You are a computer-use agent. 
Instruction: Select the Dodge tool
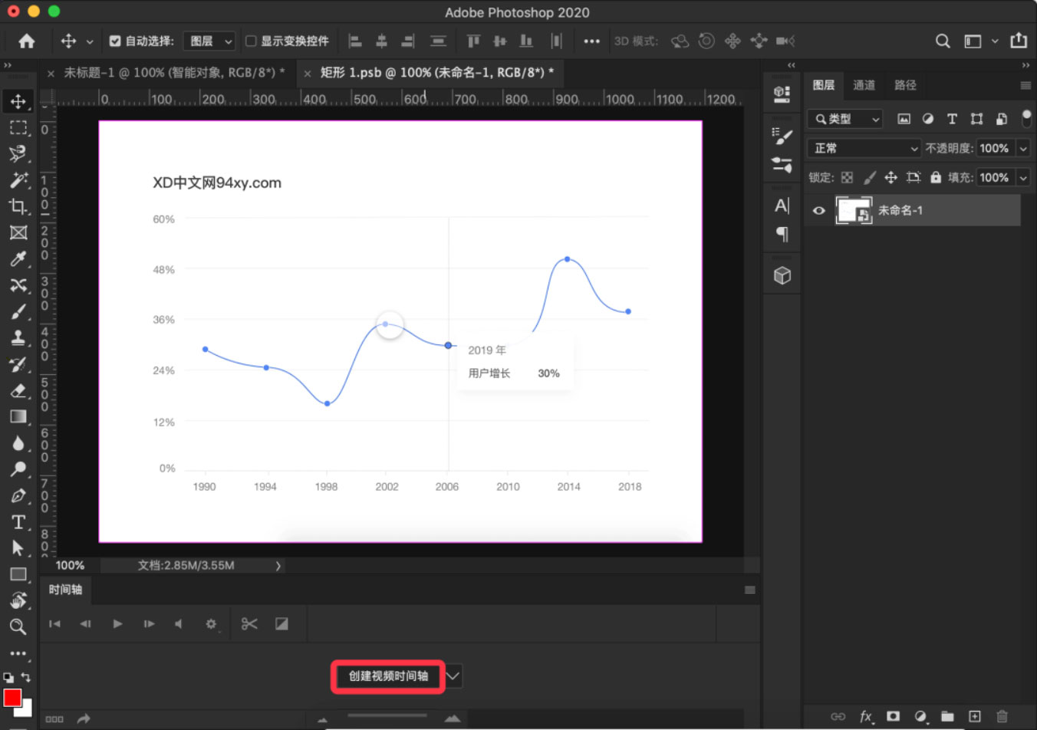(x=18, y=469)
